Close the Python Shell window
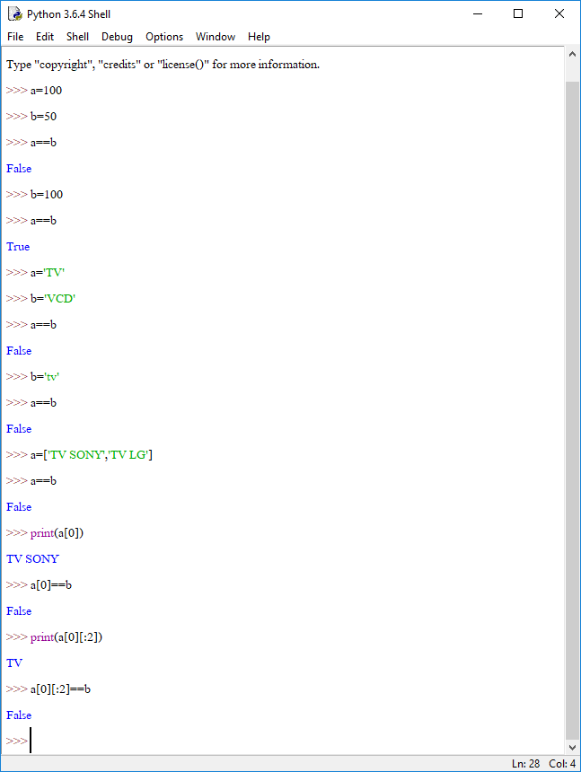This screenshot has width=581, height=772. tap(559, 13)
